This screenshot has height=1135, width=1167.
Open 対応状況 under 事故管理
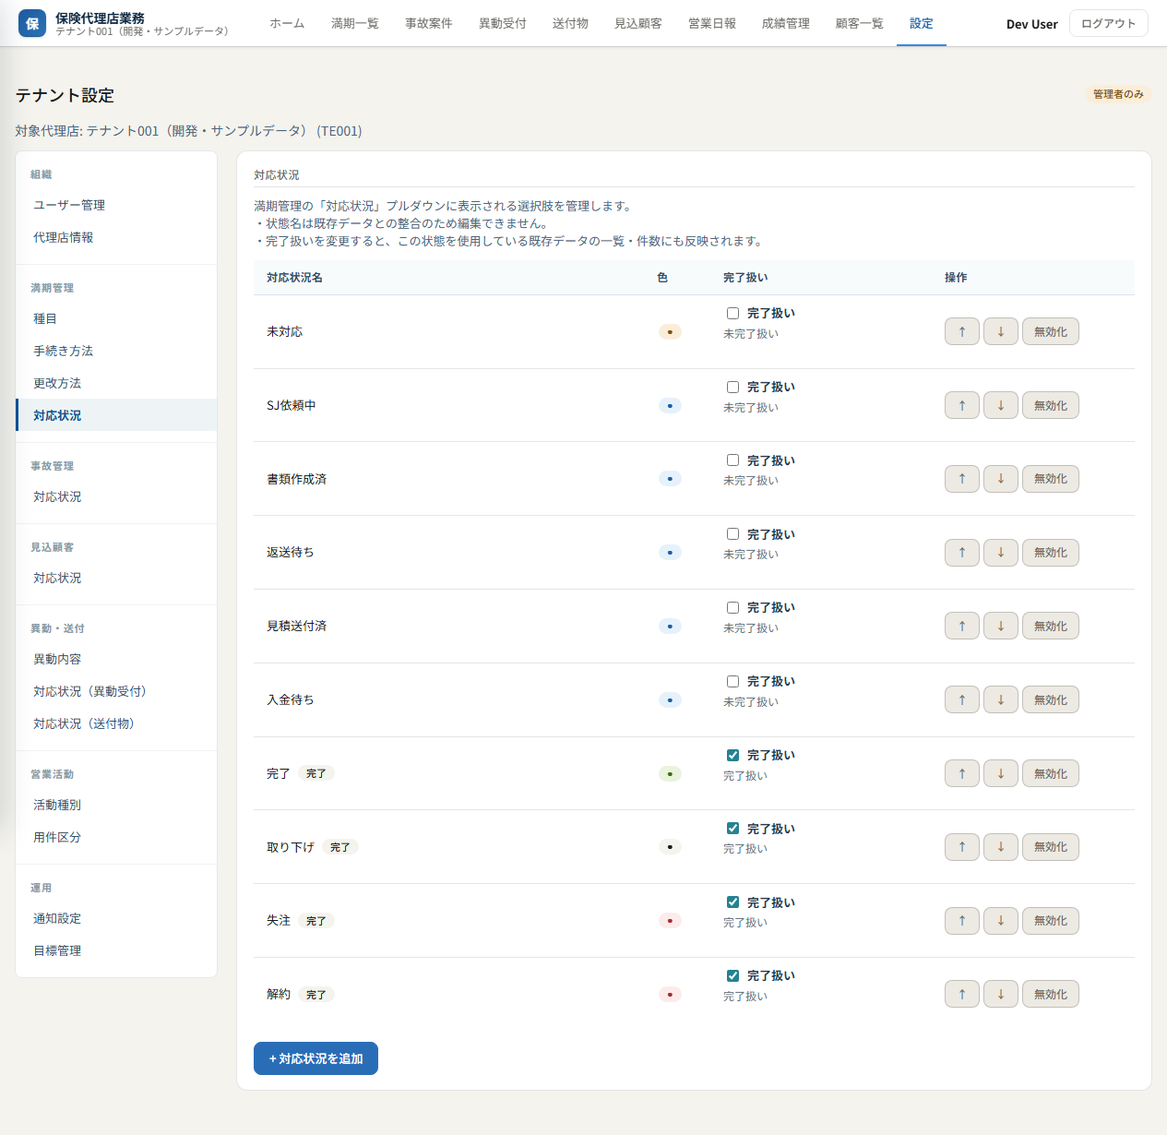116,496
